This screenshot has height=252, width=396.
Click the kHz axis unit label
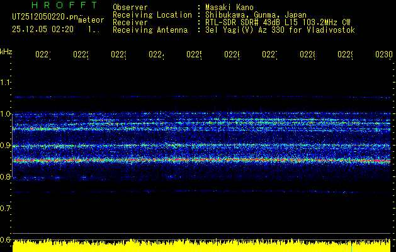[x=6, y=52]
